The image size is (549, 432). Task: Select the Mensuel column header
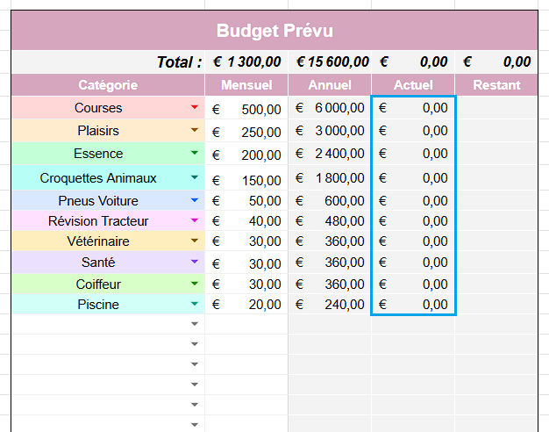point(246,85)
